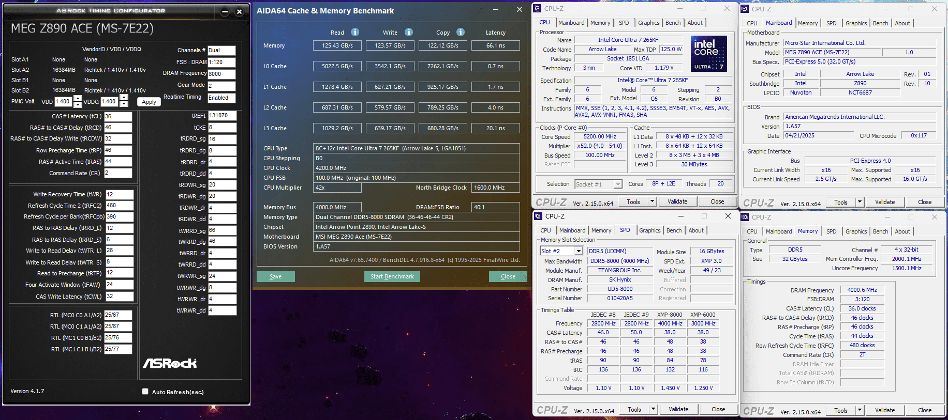The width and height of the screenshot is (948, 420).
Task: Click the CAS# Latency (tCL) field
Action: pos(118,116)
